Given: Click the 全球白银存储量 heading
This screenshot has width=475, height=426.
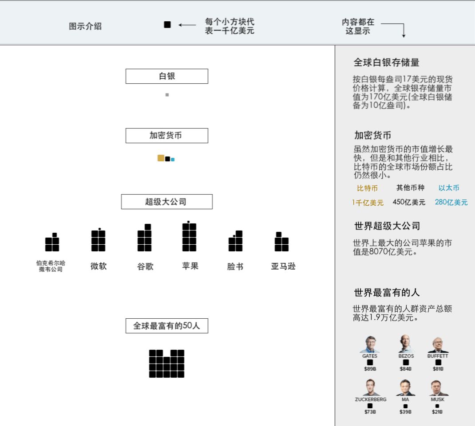Looking at the screenshot, I should click(387, 63).
